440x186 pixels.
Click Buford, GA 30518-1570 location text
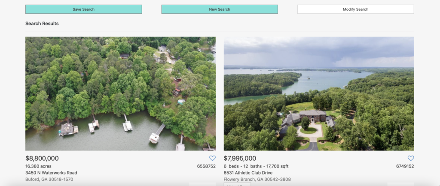pos(49,179)
